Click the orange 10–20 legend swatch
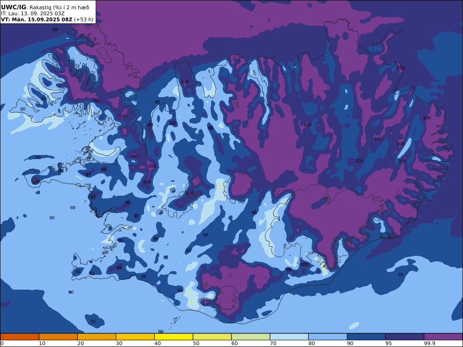The width and height of the screenshot is (463, 347). [x=58, y=337]
